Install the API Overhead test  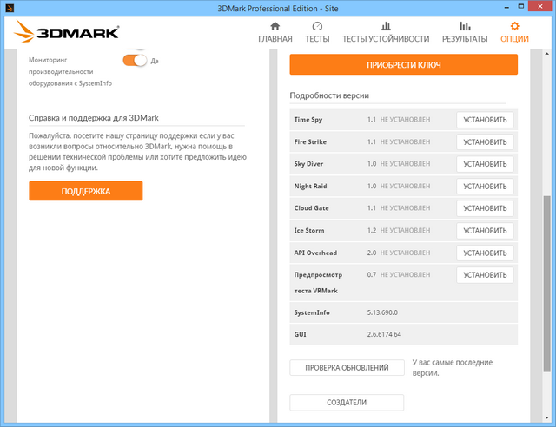click(485, 253)
